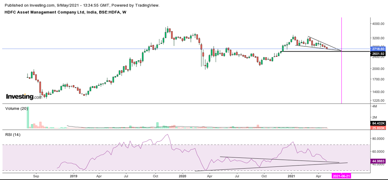Click the Sep label on the time axis

tap(36, 176)
